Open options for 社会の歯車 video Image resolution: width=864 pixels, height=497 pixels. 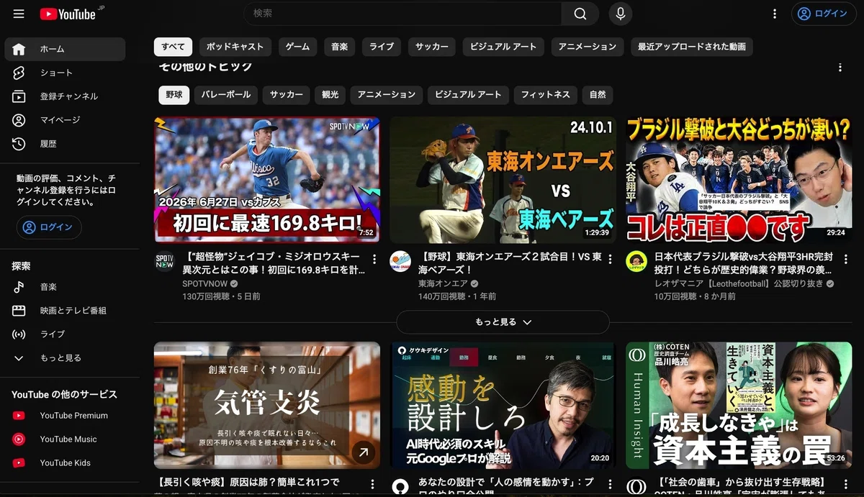845,484
